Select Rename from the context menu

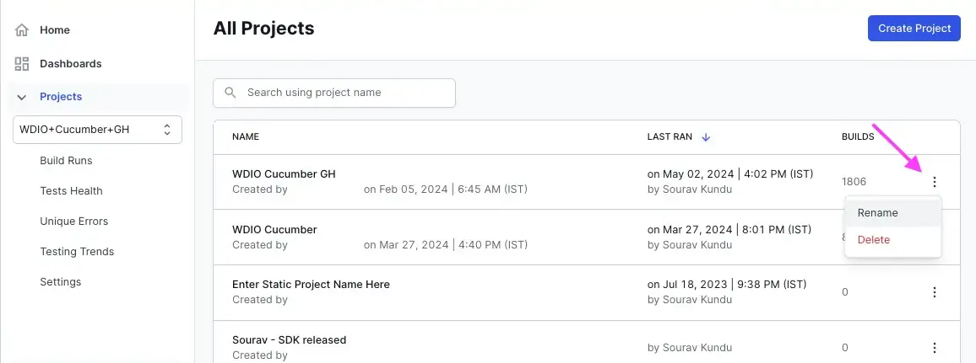click(x=878, y=213)
